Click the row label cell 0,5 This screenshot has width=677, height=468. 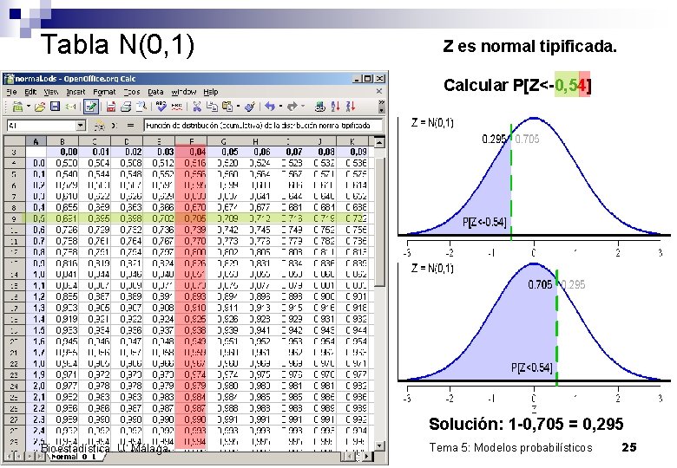(x=36, y=218)
